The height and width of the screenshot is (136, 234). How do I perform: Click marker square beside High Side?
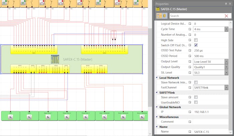click(190, 40)
